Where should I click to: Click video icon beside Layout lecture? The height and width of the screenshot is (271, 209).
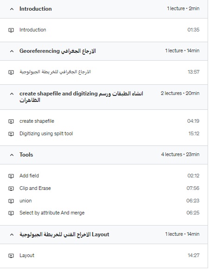tap(11, 256)
